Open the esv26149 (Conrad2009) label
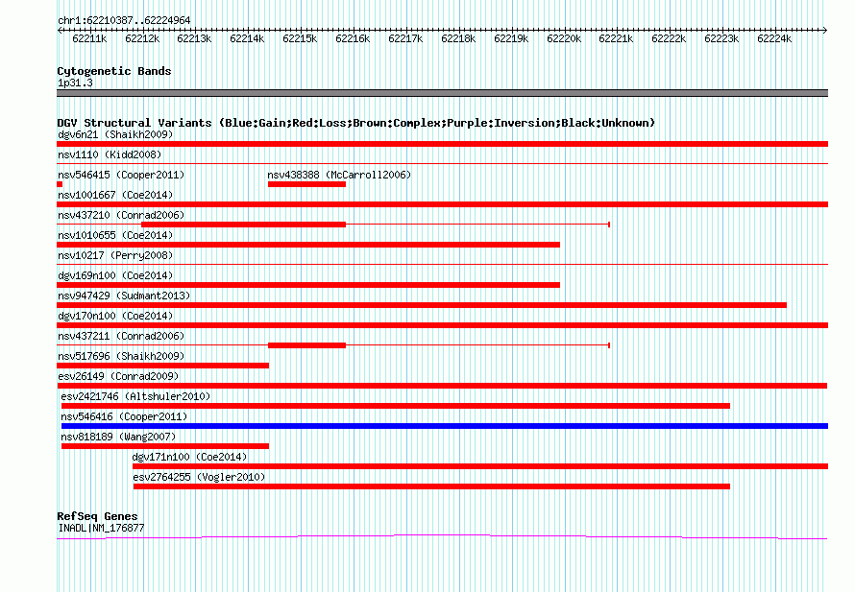 tap(118, 376)
